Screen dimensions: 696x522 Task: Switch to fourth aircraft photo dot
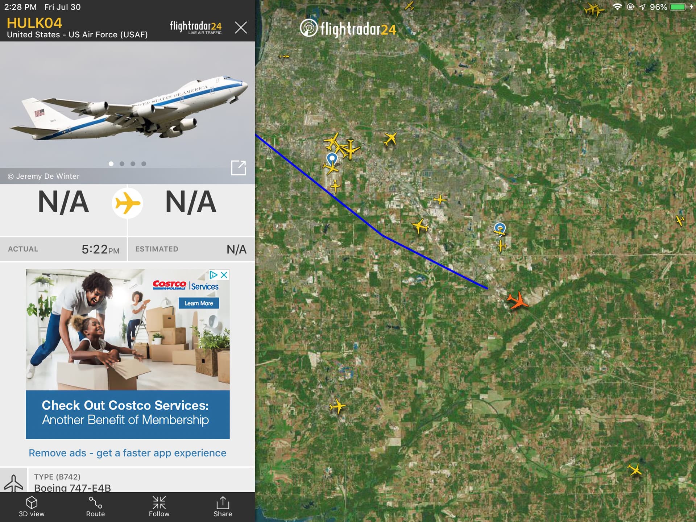point(144,164)
